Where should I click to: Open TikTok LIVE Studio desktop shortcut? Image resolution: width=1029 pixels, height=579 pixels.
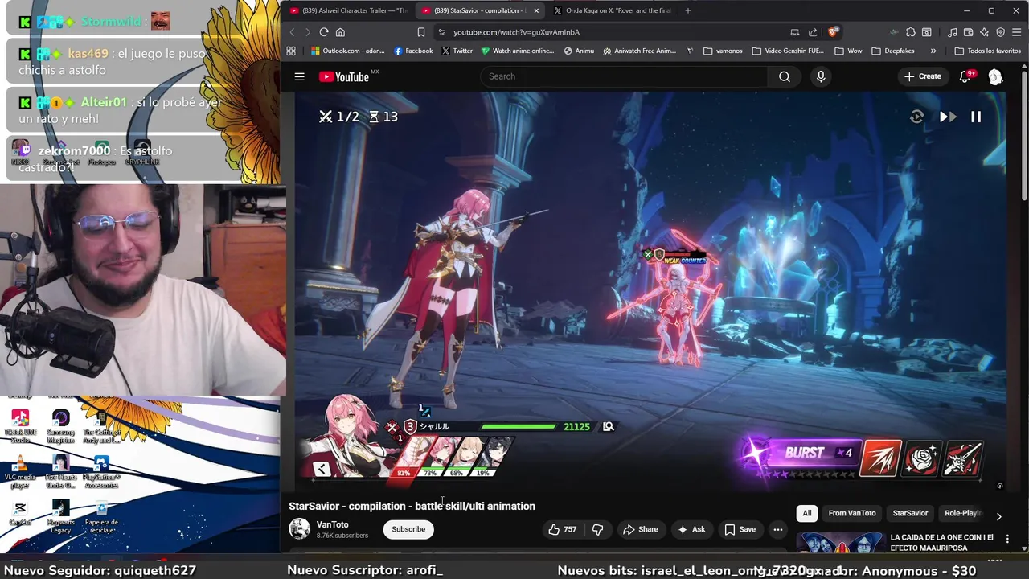pyautogui.click(x=20, y=427)
